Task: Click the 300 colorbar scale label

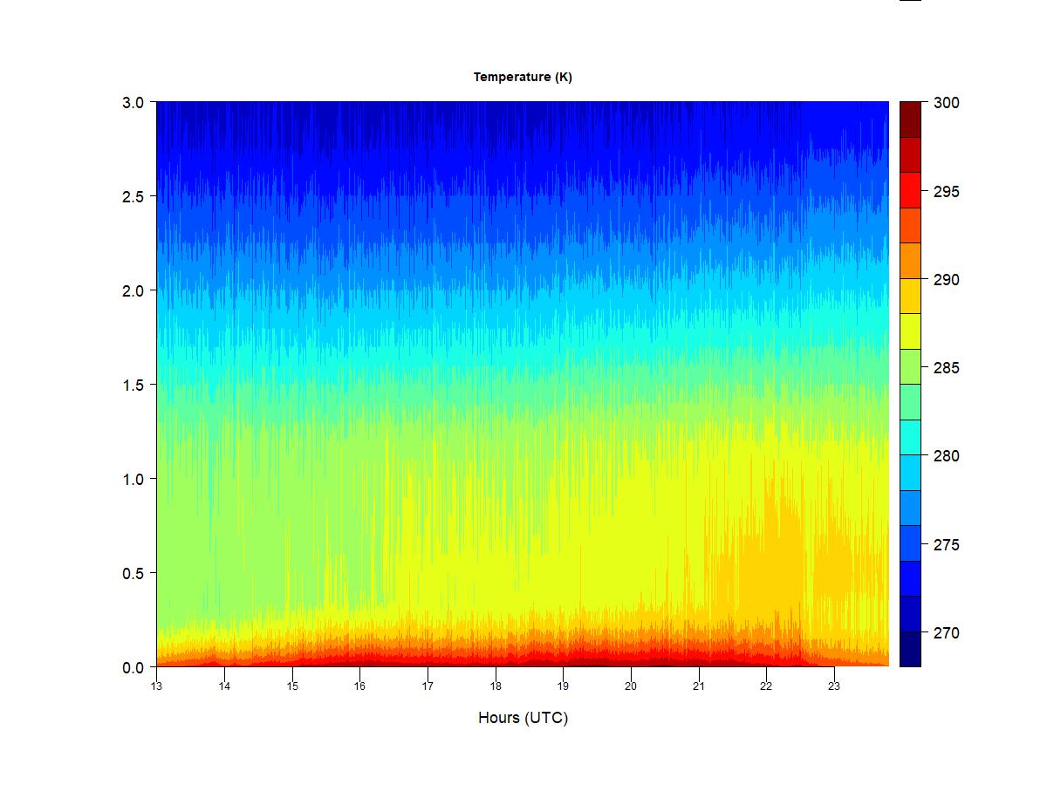Action: point(946,103)
